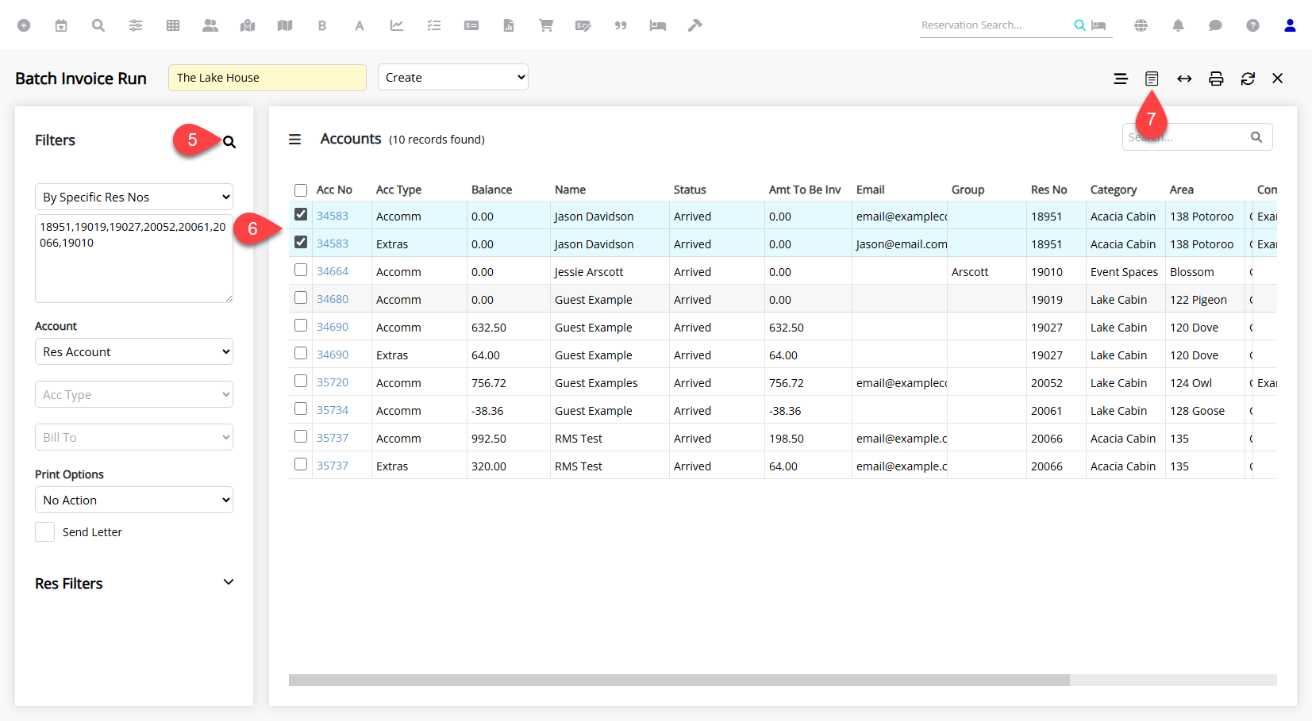
Task: Close the Batch Invoice Run page
Action: pos(1278,79)
